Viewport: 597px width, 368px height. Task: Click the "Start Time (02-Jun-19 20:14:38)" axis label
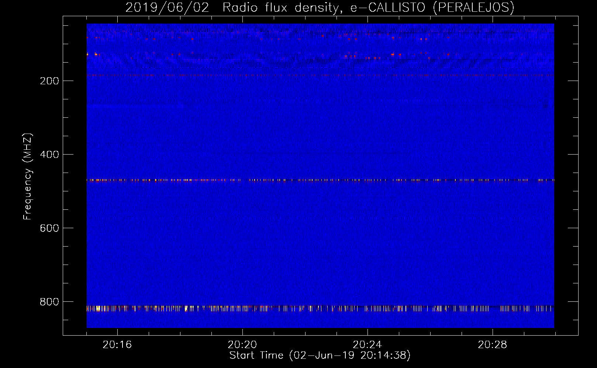click(320, 355)
